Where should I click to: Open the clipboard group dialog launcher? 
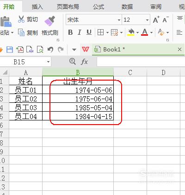58,40
